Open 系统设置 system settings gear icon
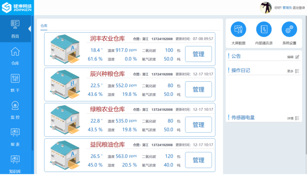 point(289,30)
